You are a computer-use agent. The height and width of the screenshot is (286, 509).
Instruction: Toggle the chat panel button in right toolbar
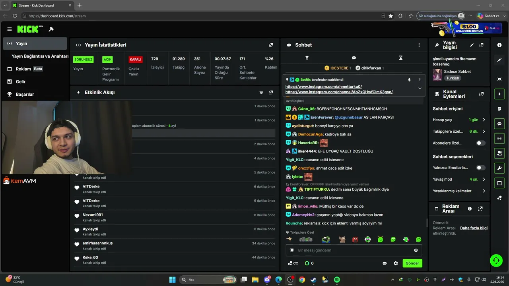point(499,124)
